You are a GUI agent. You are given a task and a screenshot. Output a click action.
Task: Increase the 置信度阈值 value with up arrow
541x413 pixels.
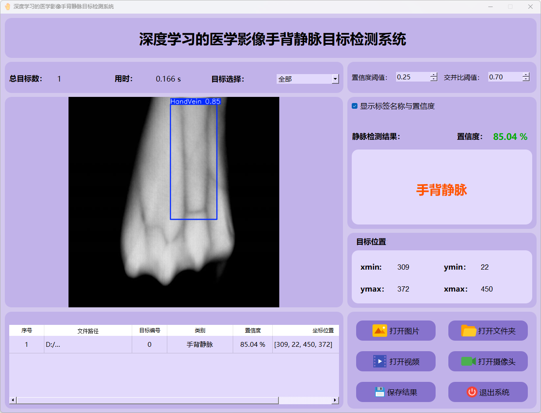[x=434, y=75]
